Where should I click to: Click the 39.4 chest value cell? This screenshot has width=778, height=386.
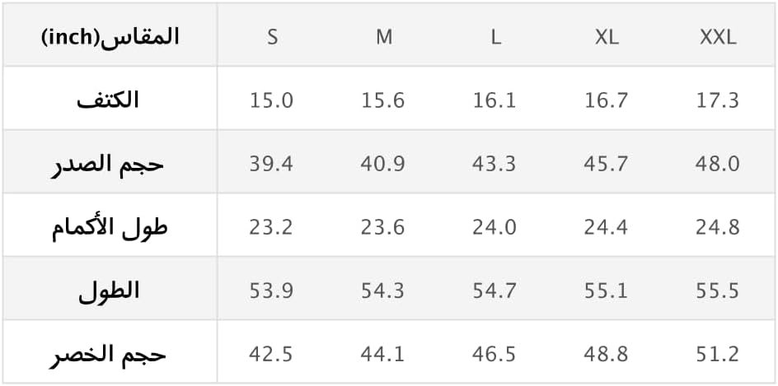271,164
